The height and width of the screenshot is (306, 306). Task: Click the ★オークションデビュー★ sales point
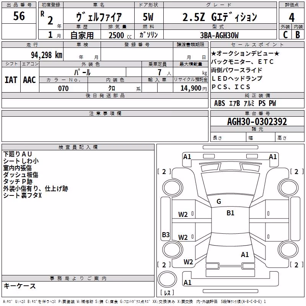pos(245,53)
